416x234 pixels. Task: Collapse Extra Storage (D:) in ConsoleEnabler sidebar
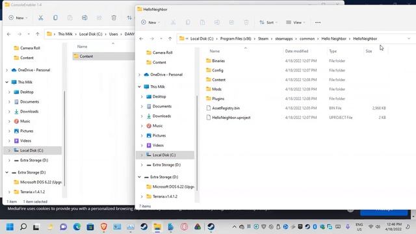click(x=7, y=172)
